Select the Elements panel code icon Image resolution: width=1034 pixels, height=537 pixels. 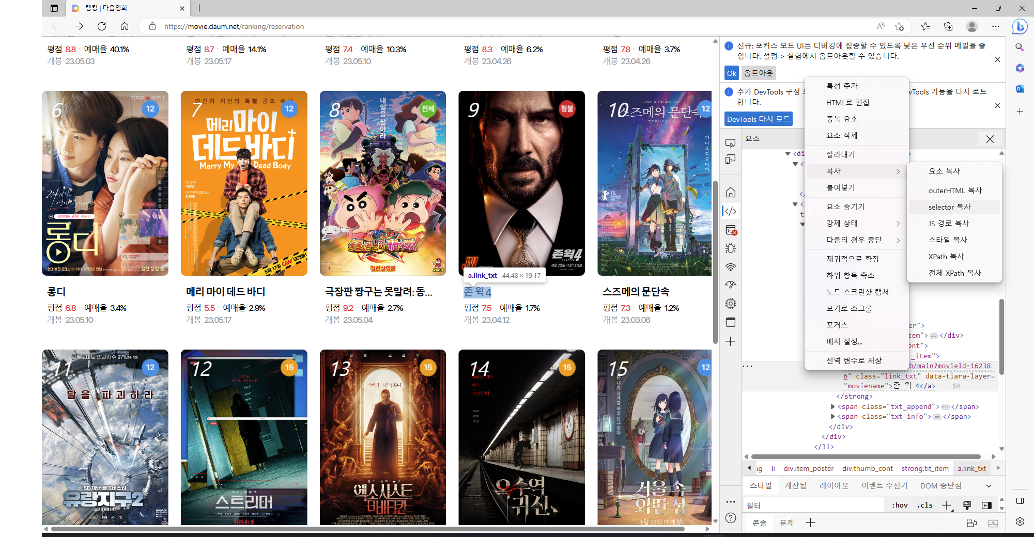coord(730,211)
